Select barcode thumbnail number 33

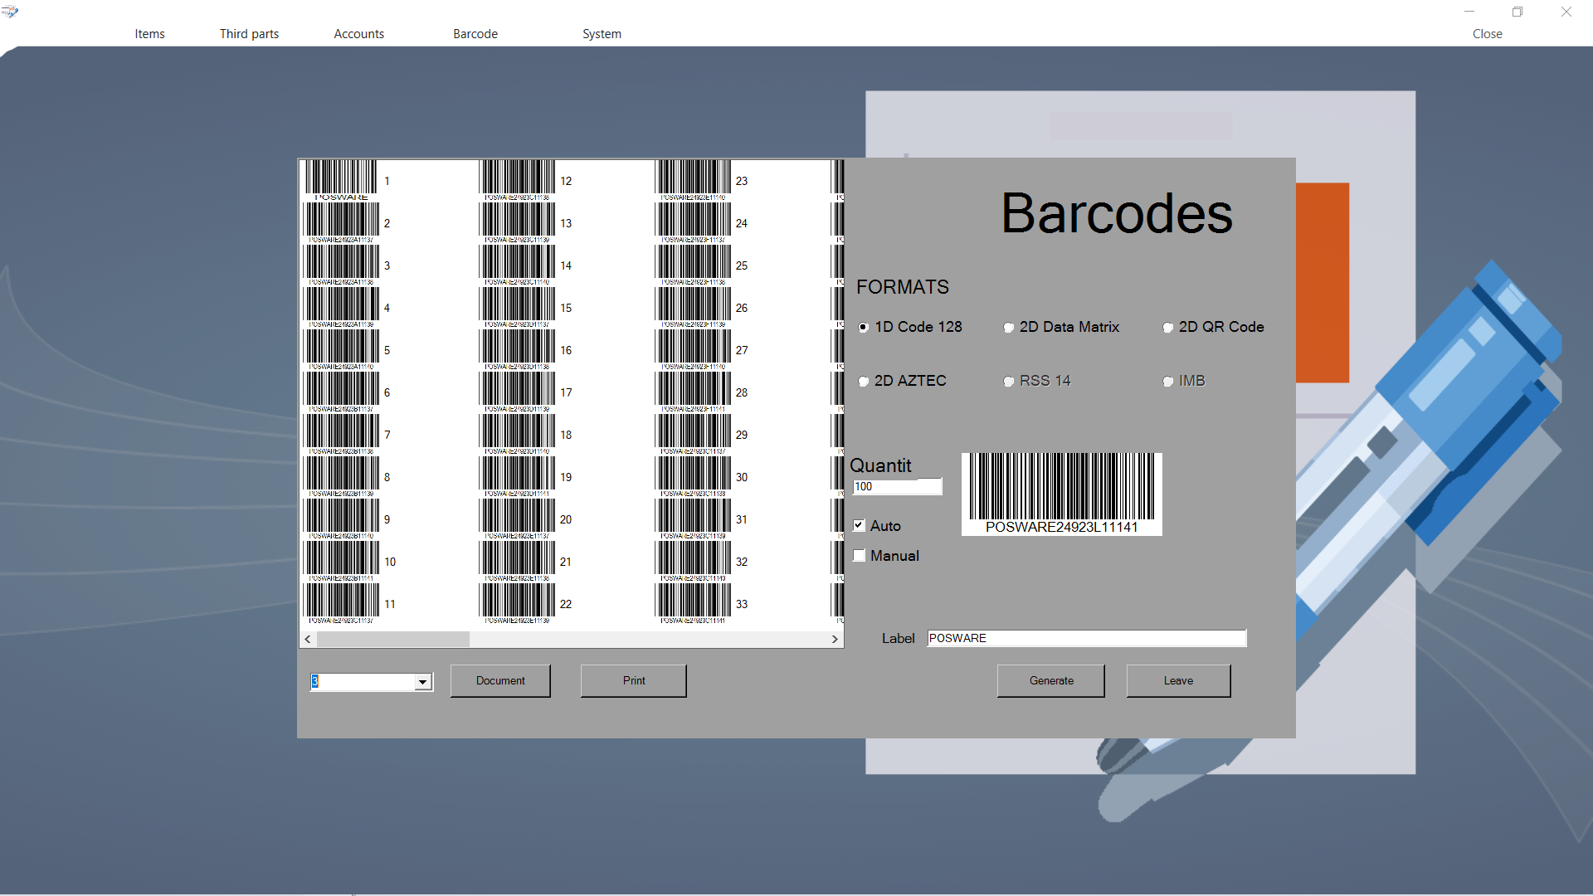pyautogui.click(x=694, y=603)
